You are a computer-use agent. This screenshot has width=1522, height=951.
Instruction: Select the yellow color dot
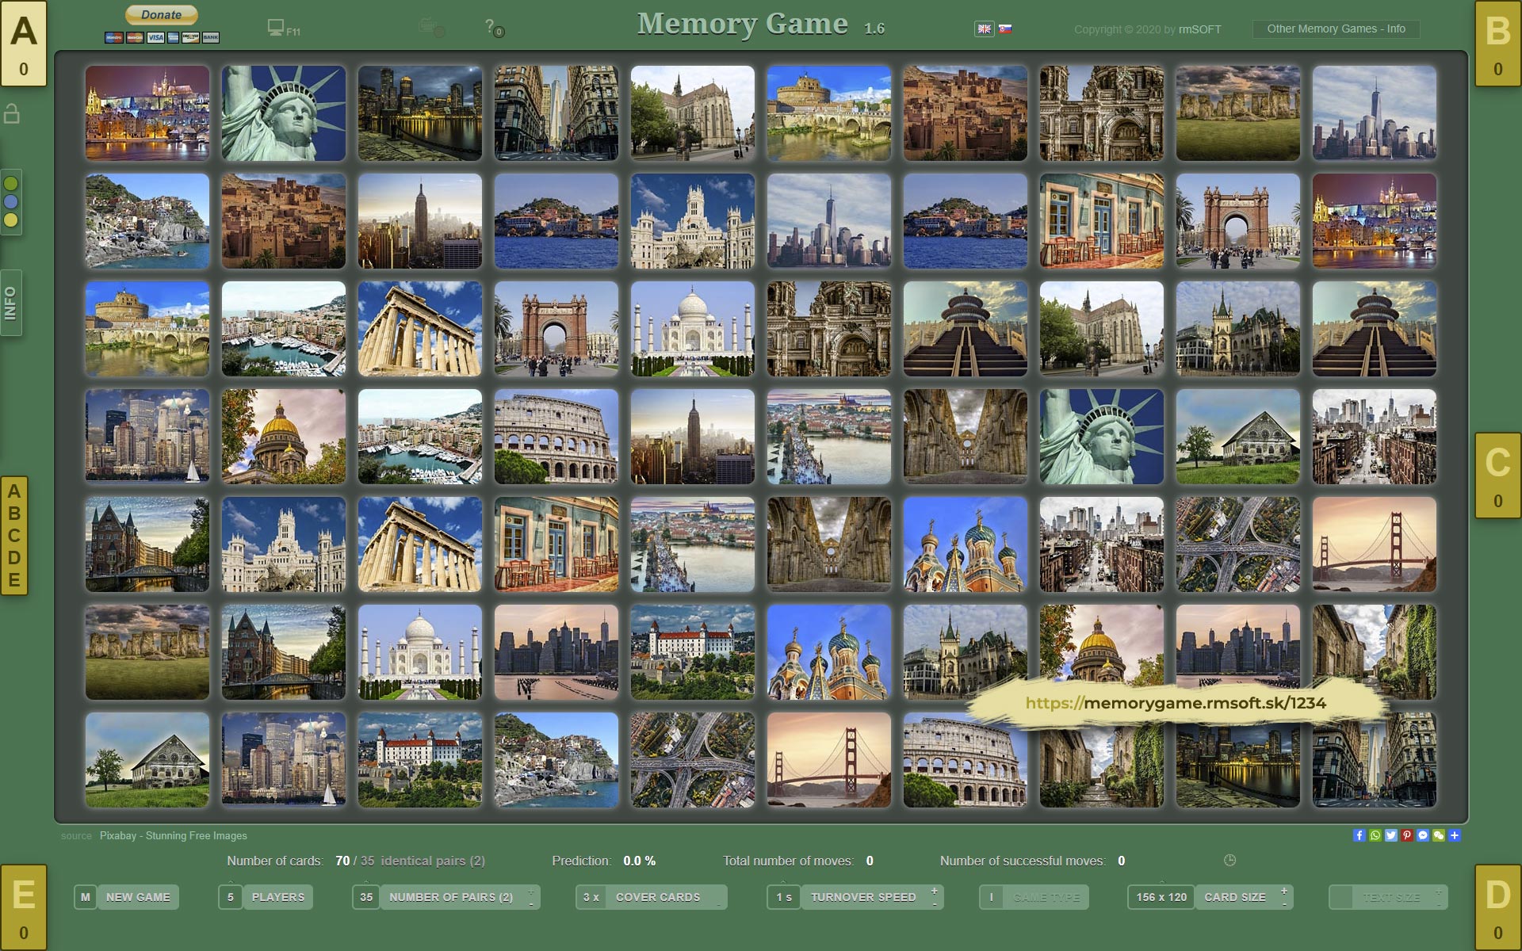coord(11,220)
